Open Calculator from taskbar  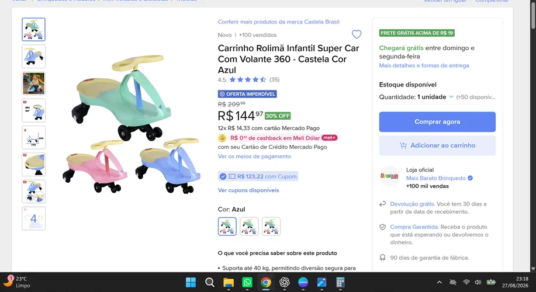pos(340,283)
